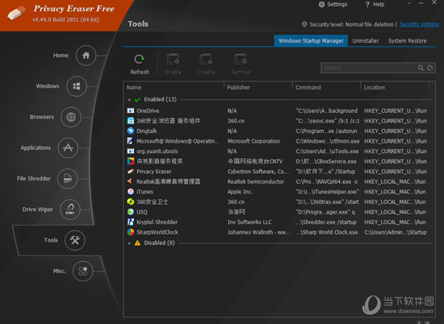Open the Browsers globe icon
The image size is (444, 324).
tap(71, 117)
